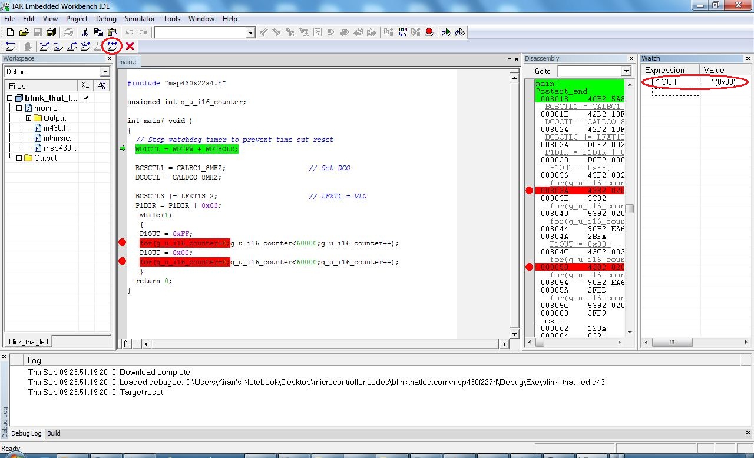Click the Save All toolbar icon

click(51, 32)
